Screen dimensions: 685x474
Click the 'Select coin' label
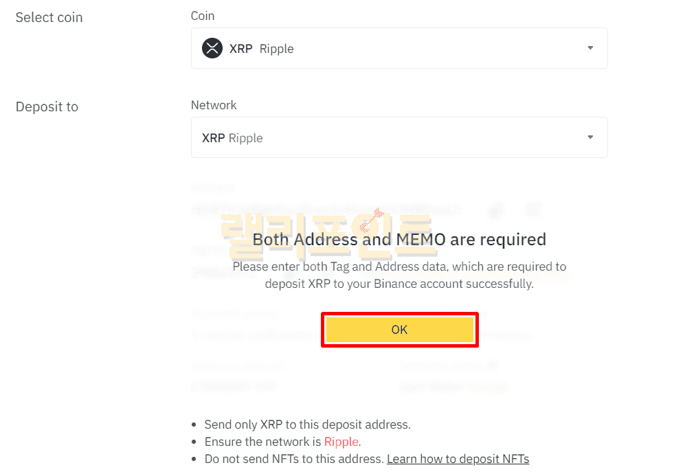pos(49,18)
